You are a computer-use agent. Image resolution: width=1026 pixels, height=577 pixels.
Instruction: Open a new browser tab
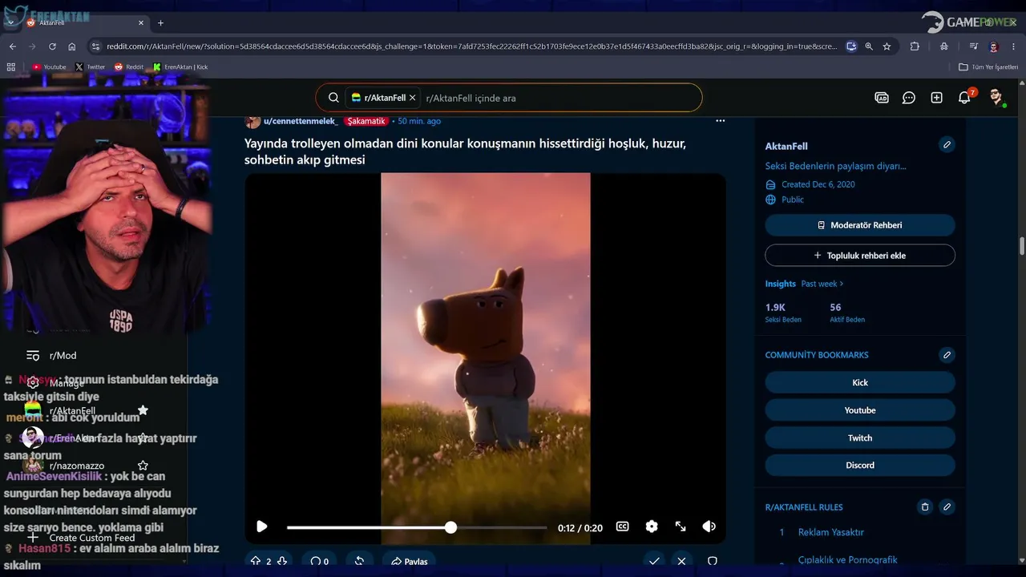(x=160, y=22)
